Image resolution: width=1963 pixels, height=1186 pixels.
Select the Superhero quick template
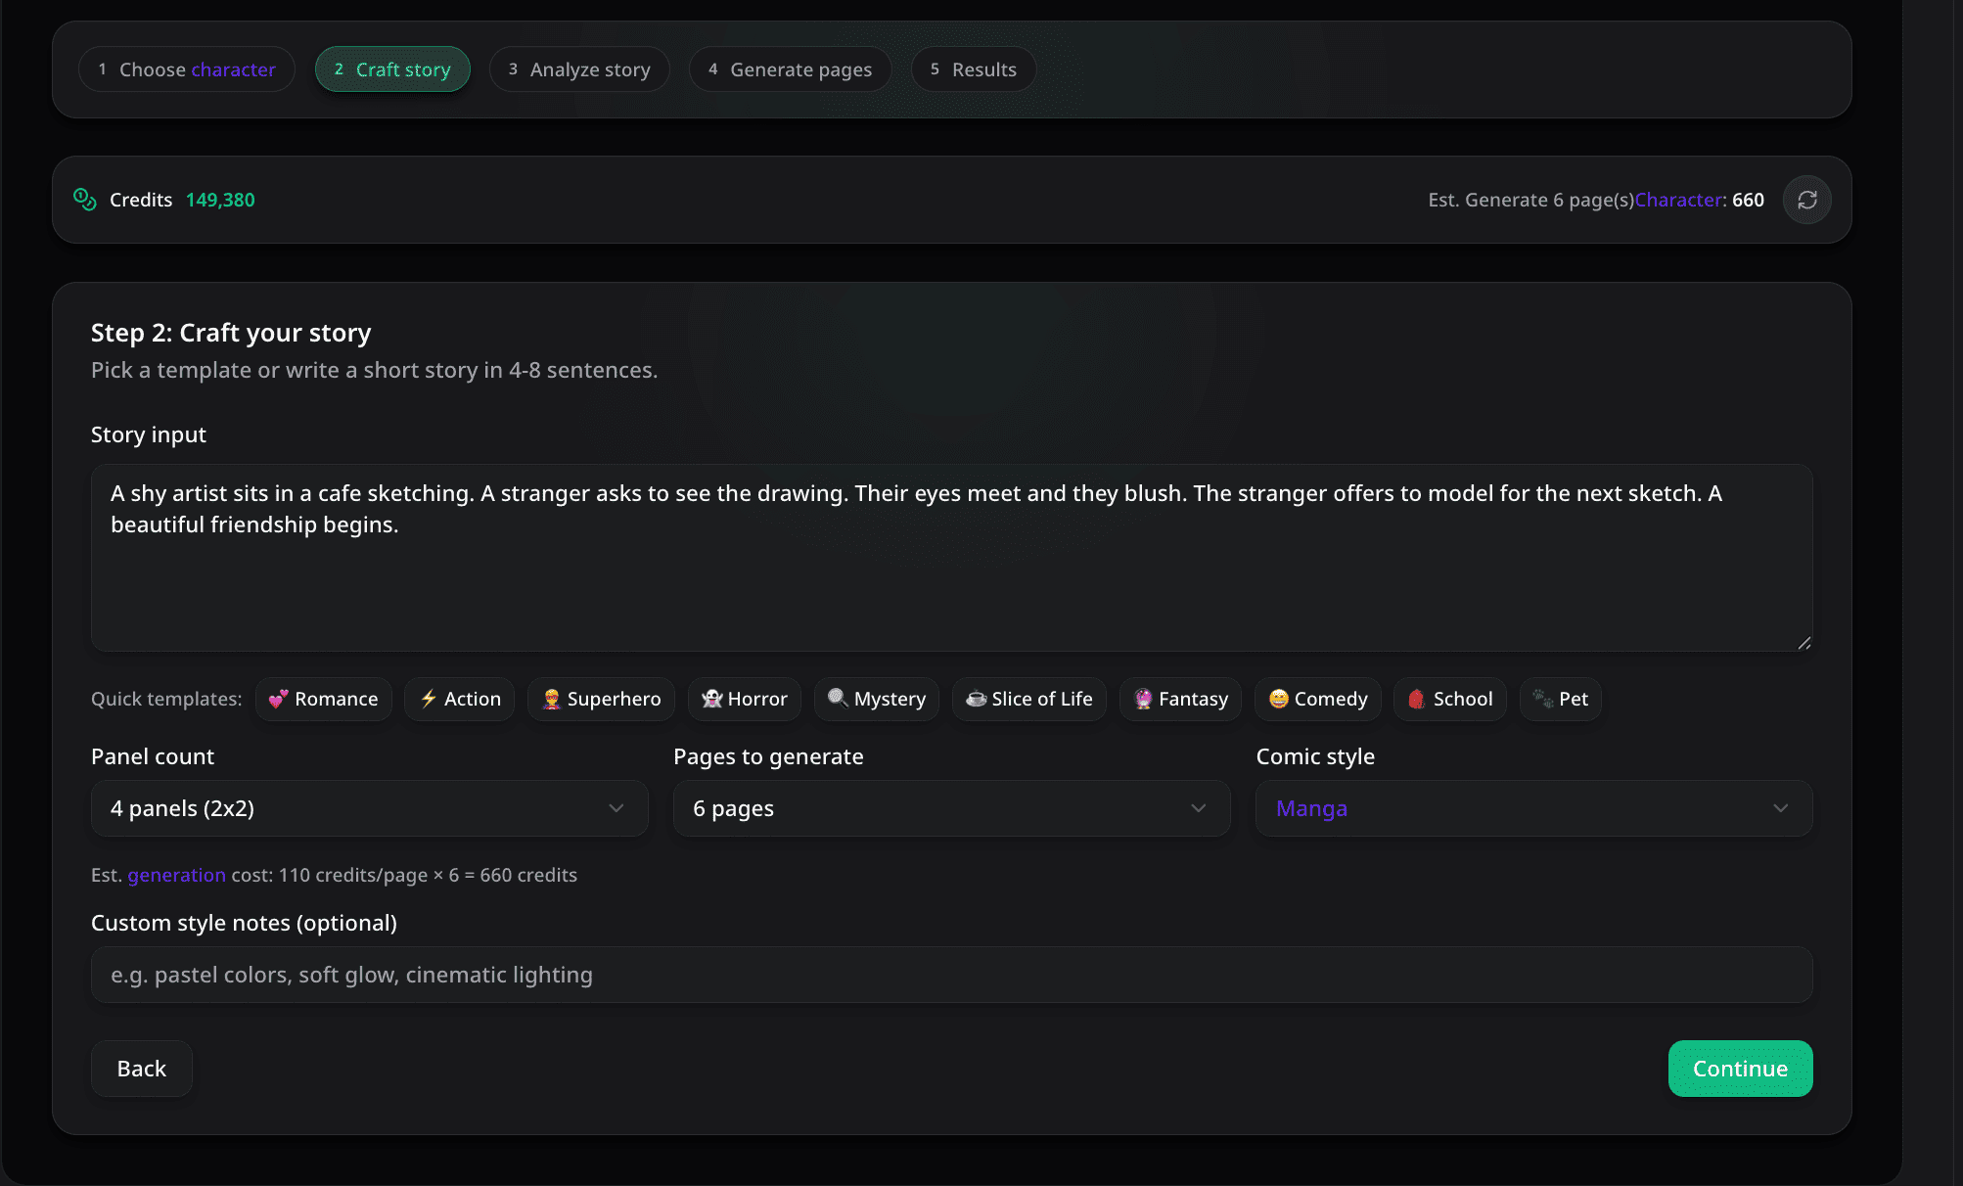click(601, 699)
